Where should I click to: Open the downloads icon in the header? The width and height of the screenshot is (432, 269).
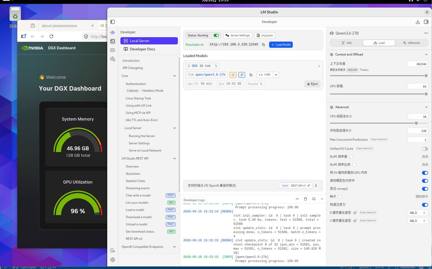pos(418,22)
